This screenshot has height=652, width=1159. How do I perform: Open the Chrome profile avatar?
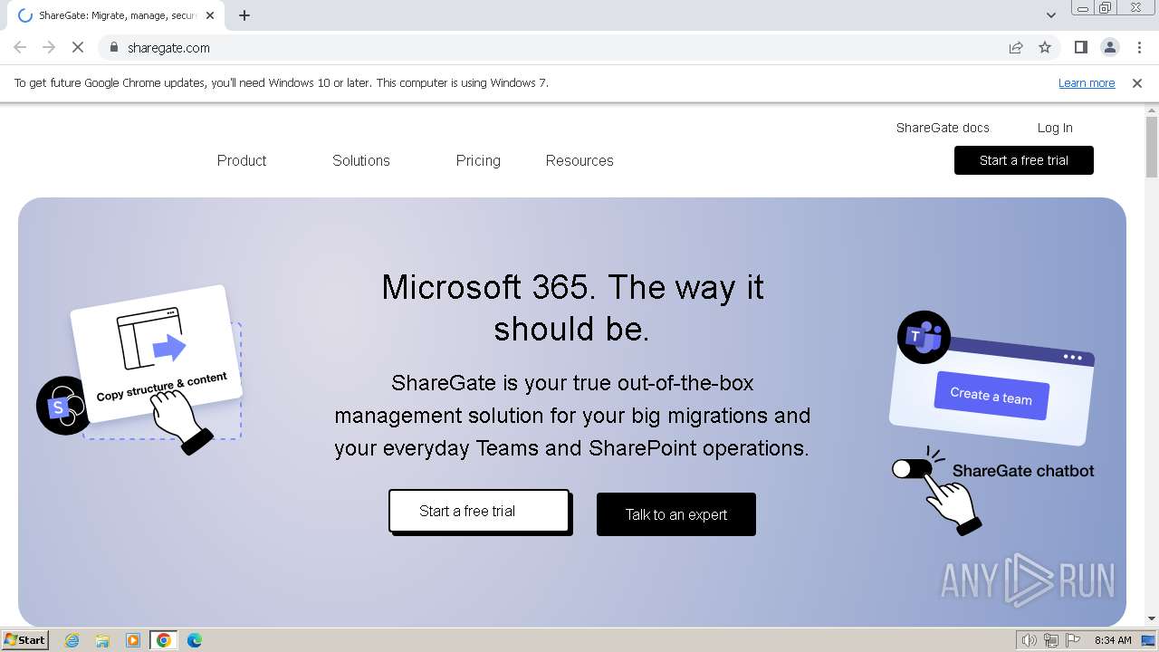pyautogui.click(x=1109, y=47)
